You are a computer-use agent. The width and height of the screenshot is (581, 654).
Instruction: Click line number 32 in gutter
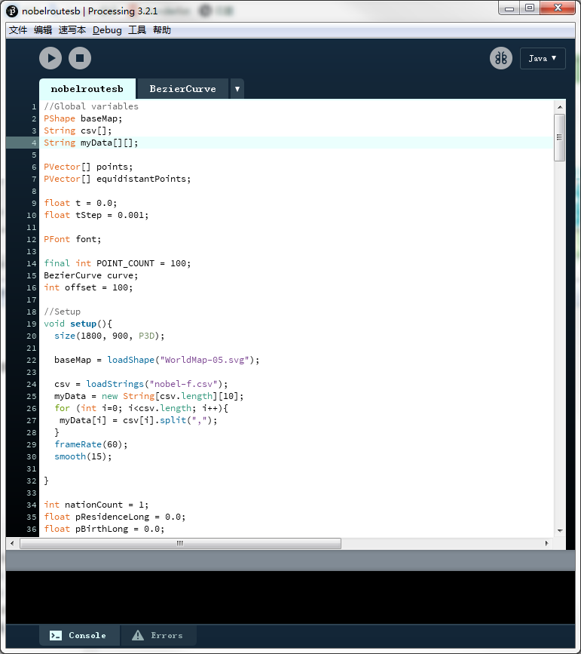32,481
